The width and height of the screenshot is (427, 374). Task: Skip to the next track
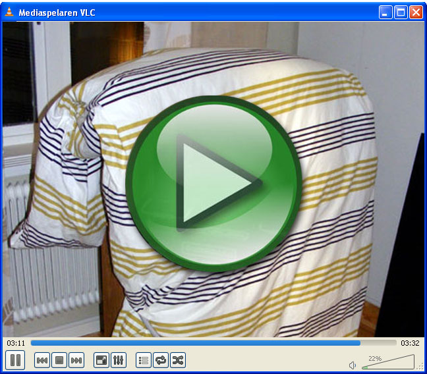[x=76, y=360]
